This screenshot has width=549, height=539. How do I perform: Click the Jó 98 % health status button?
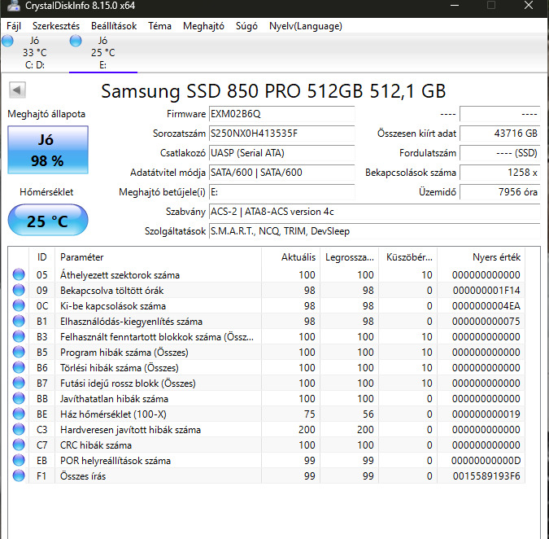[48, 150]
